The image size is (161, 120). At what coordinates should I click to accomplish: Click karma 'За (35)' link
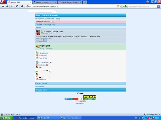42,48
